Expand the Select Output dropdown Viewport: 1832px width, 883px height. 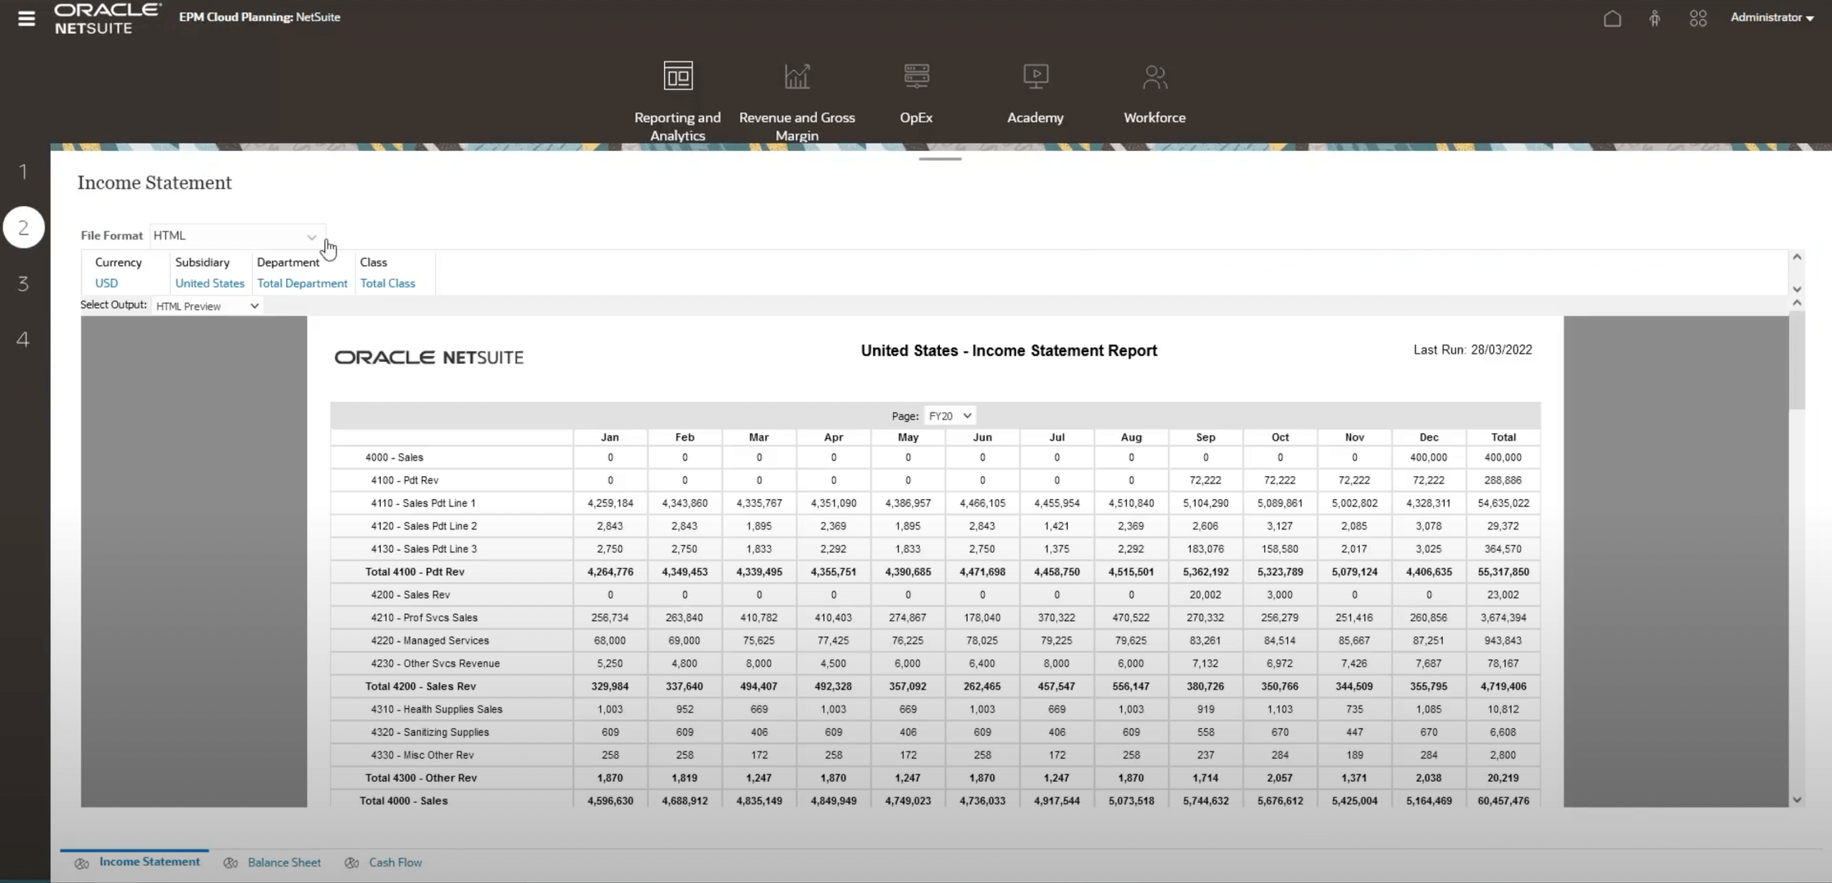pos(207,306)
